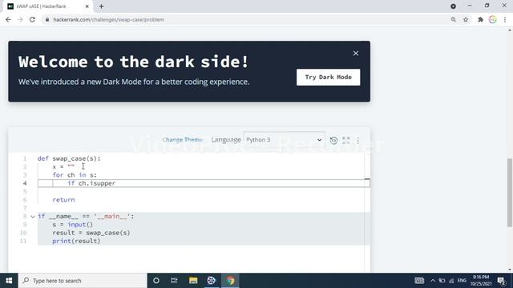Go back to previous page in browser
Image resolution: width=513 pixels, height=288 pixels.
[x=8, y=19]
